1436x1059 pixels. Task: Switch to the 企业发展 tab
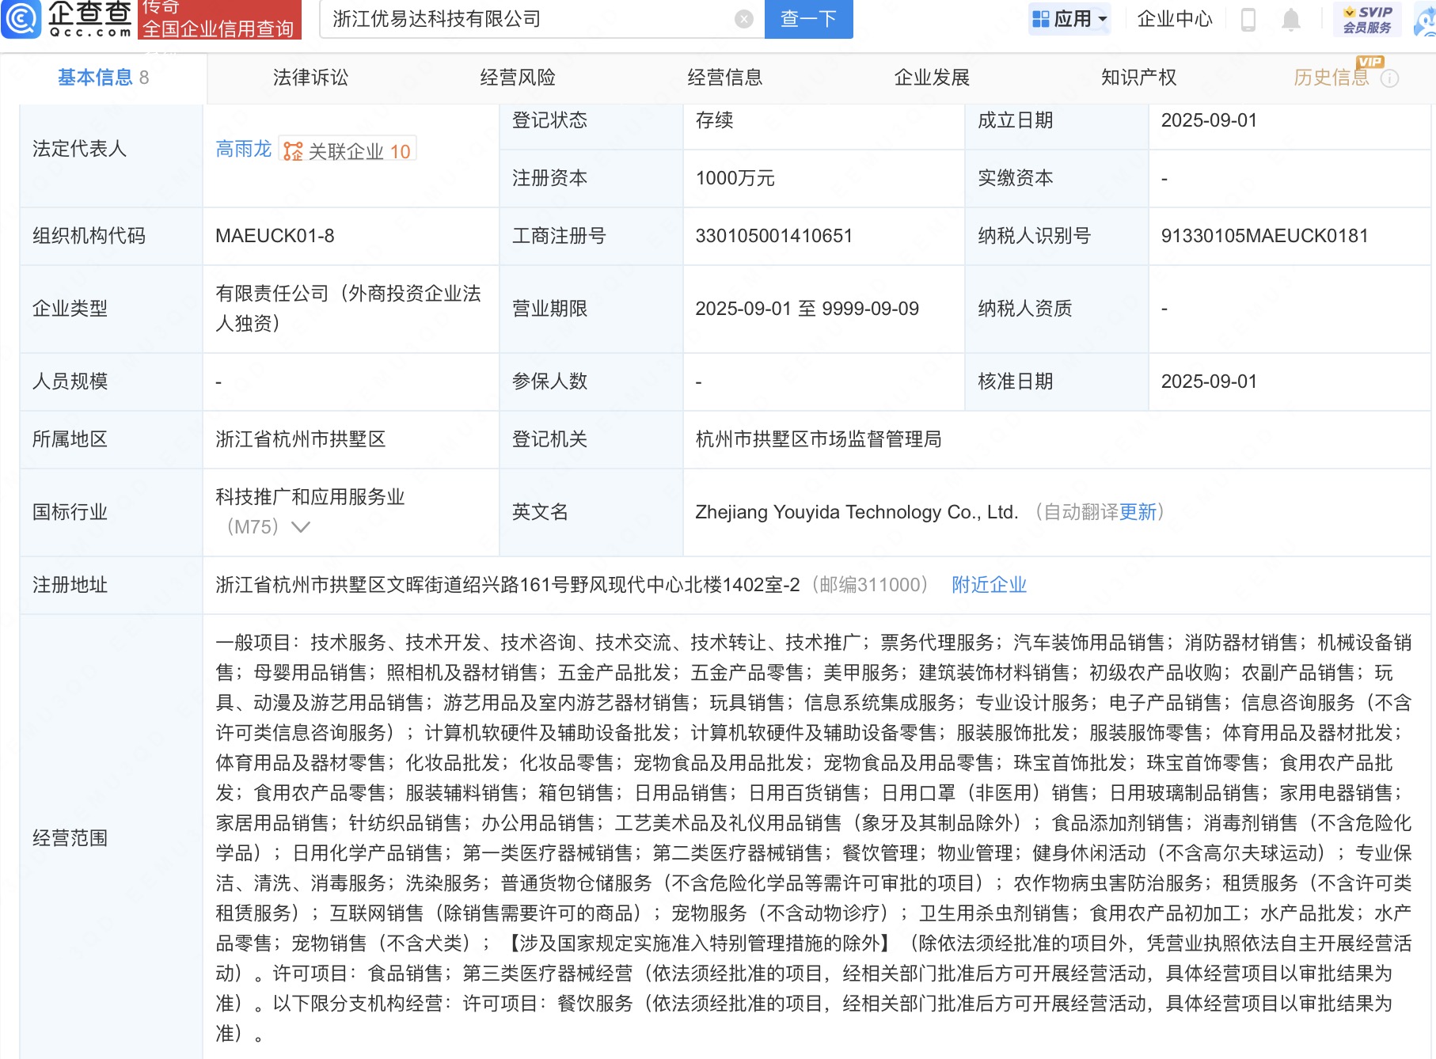[x=932, y=78]
